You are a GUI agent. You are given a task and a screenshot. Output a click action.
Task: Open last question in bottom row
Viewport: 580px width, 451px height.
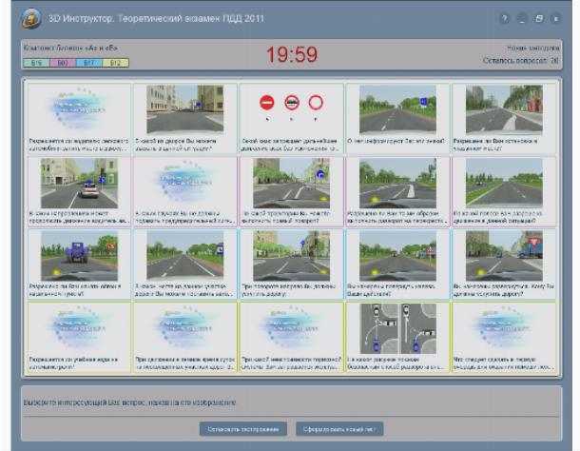(504, 337)
